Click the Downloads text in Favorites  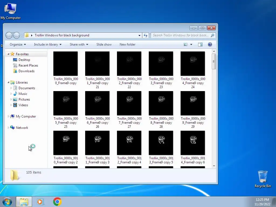click(x=27, y=71)
